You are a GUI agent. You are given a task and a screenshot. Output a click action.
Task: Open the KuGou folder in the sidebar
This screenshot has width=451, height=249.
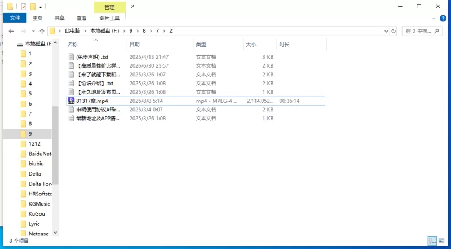coord(37,214)
